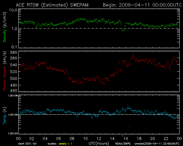183x146 pixels.
Task: Click the '20' hour tick label
Action: [152, 139]
